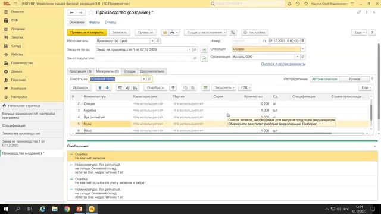Open Склад section in sidebar
The width and height of the screenshot is (381, 214).
click(16, 46)
